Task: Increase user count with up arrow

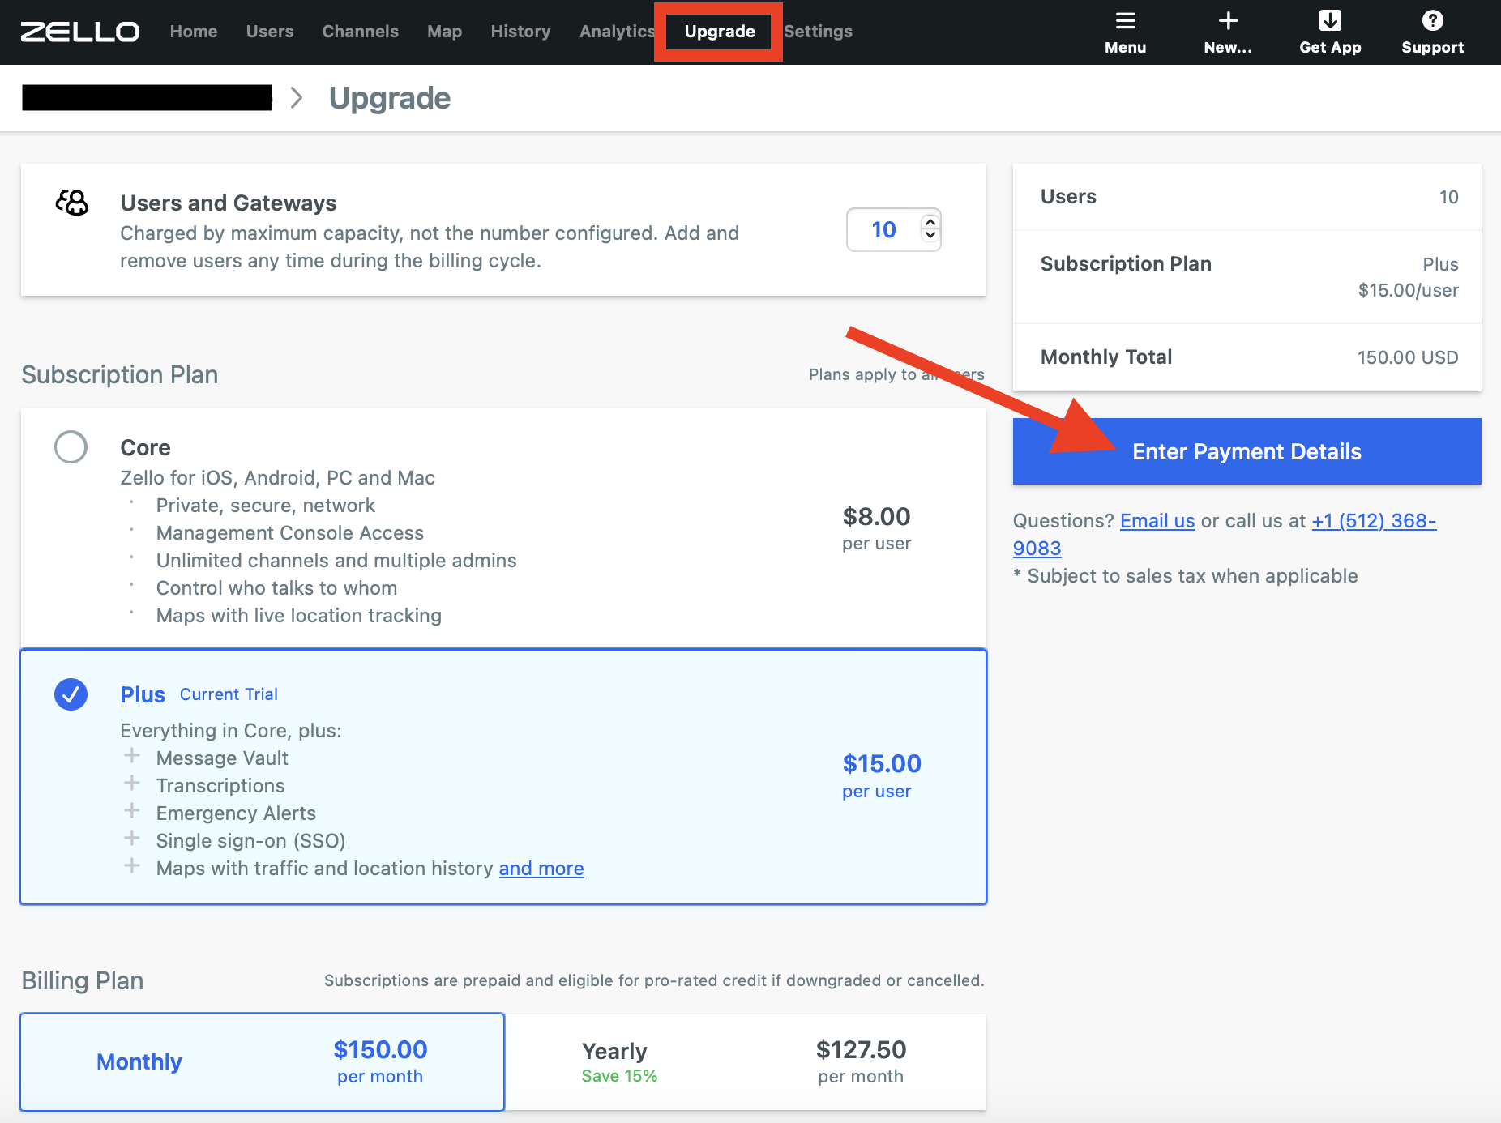Action: coord(930,222)
